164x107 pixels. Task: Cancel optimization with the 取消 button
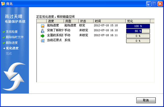(x=146, y=100)
